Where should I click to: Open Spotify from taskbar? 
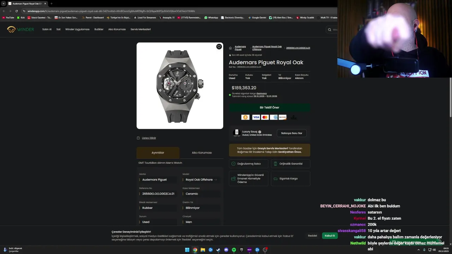(234, 250)
